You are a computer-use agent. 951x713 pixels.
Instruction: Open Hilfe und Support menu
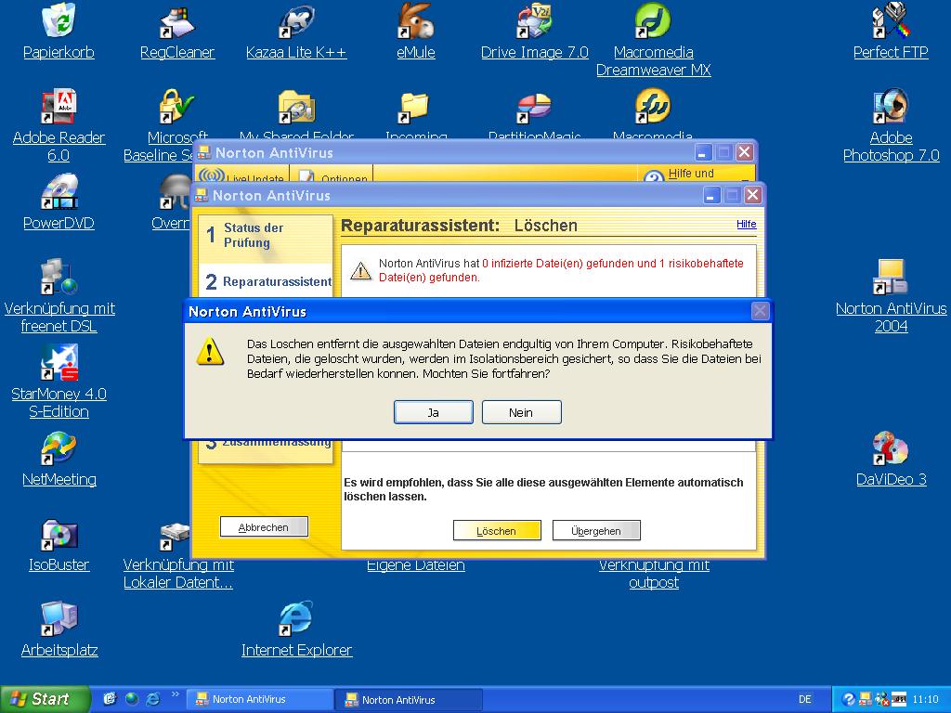[x=697, y=175]
